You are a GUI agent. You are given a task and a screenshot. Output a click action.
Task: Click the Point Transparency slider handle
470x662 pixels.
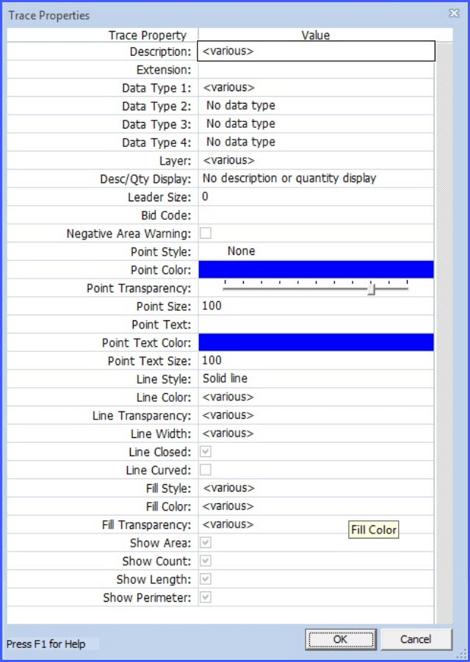tap(372, 289)
